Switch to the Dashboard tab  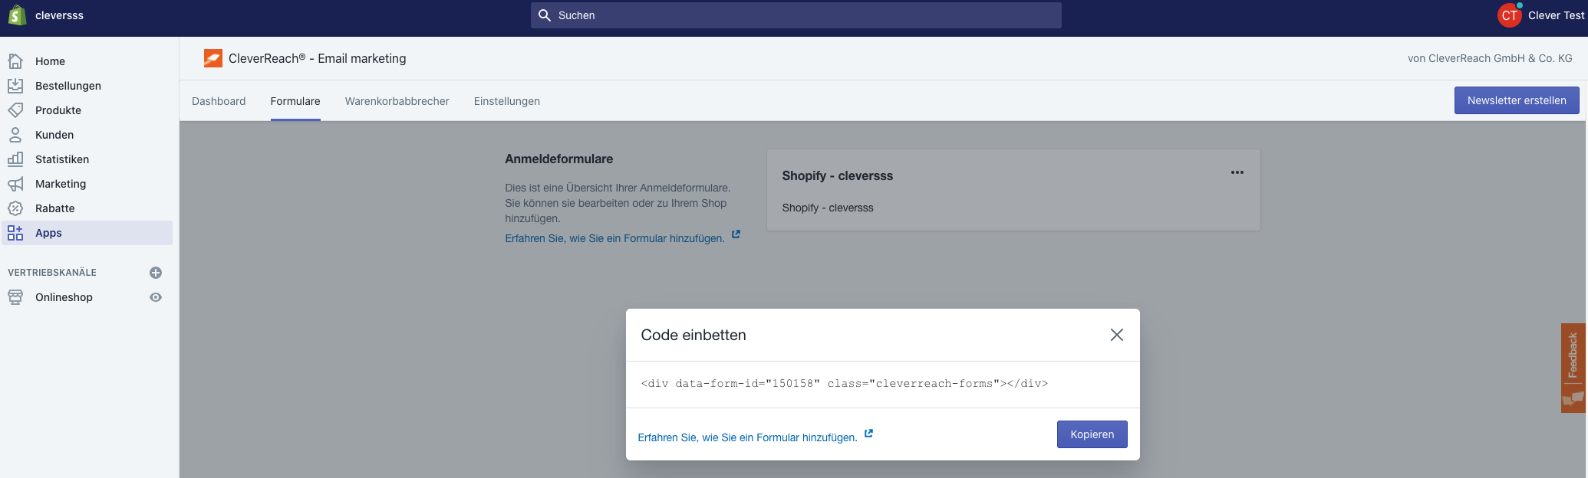[x=219, y=101]
